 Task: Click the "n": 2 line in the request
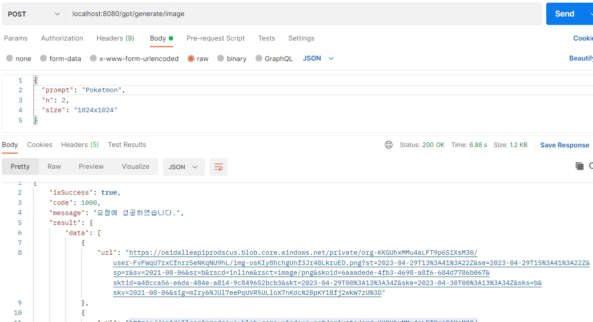tap(55, 100)
